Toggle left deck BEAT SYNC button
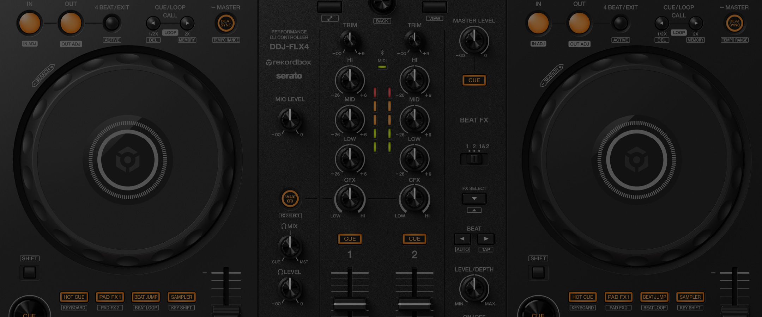 226,23
